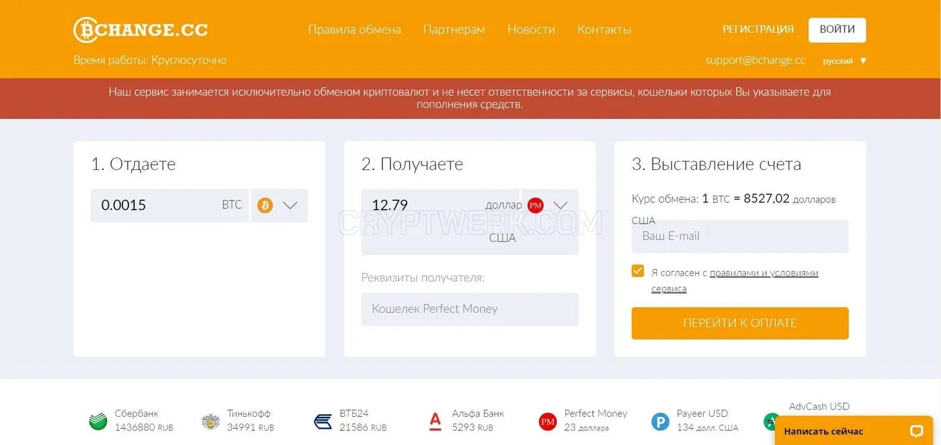Click the 0.0015 BTC amount field
Viewport: 941px width, 445px height.
pyautogui.click(x=169, y=206)
